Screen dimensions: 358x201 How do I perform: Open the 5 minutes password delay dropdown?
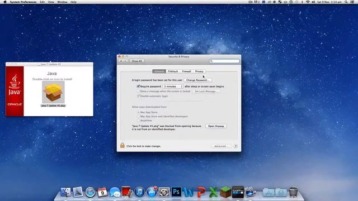pyautogui.click(x=173, y=87)
